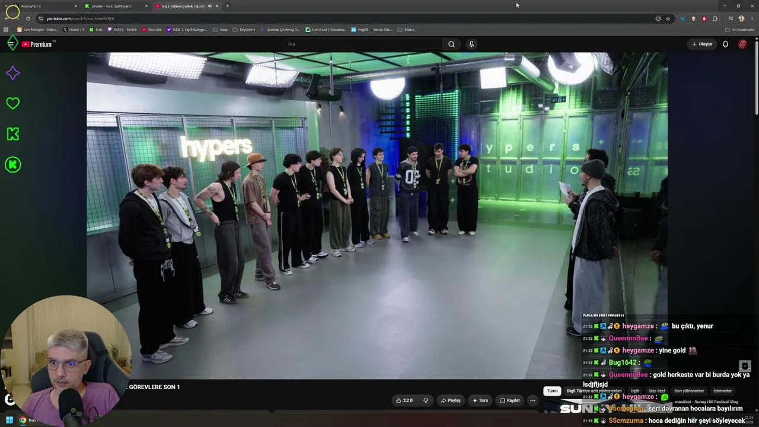This screenshot has width=759, height=427.
Task: Click 55cmzurna in 'sert davranan' message
Action: pos(626,409)
